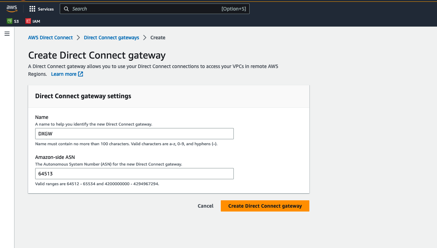Go back to Direct Connect gateways breadcrumb
The image size is (437, 248).
[111, 38]
